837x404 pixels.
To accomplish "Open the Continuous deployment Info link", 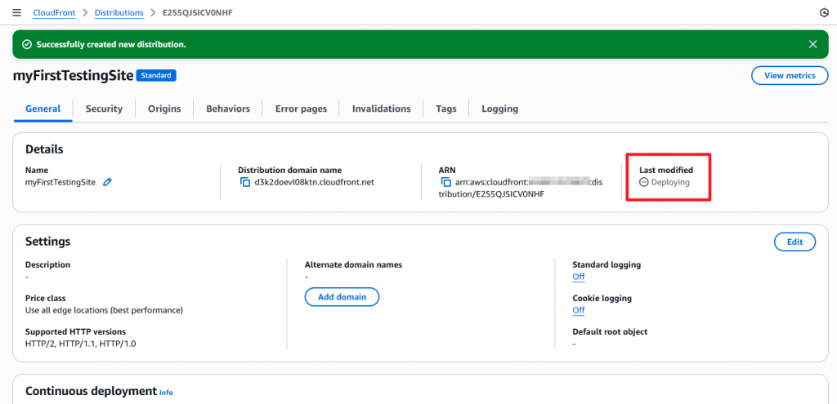I will [166, 393].
